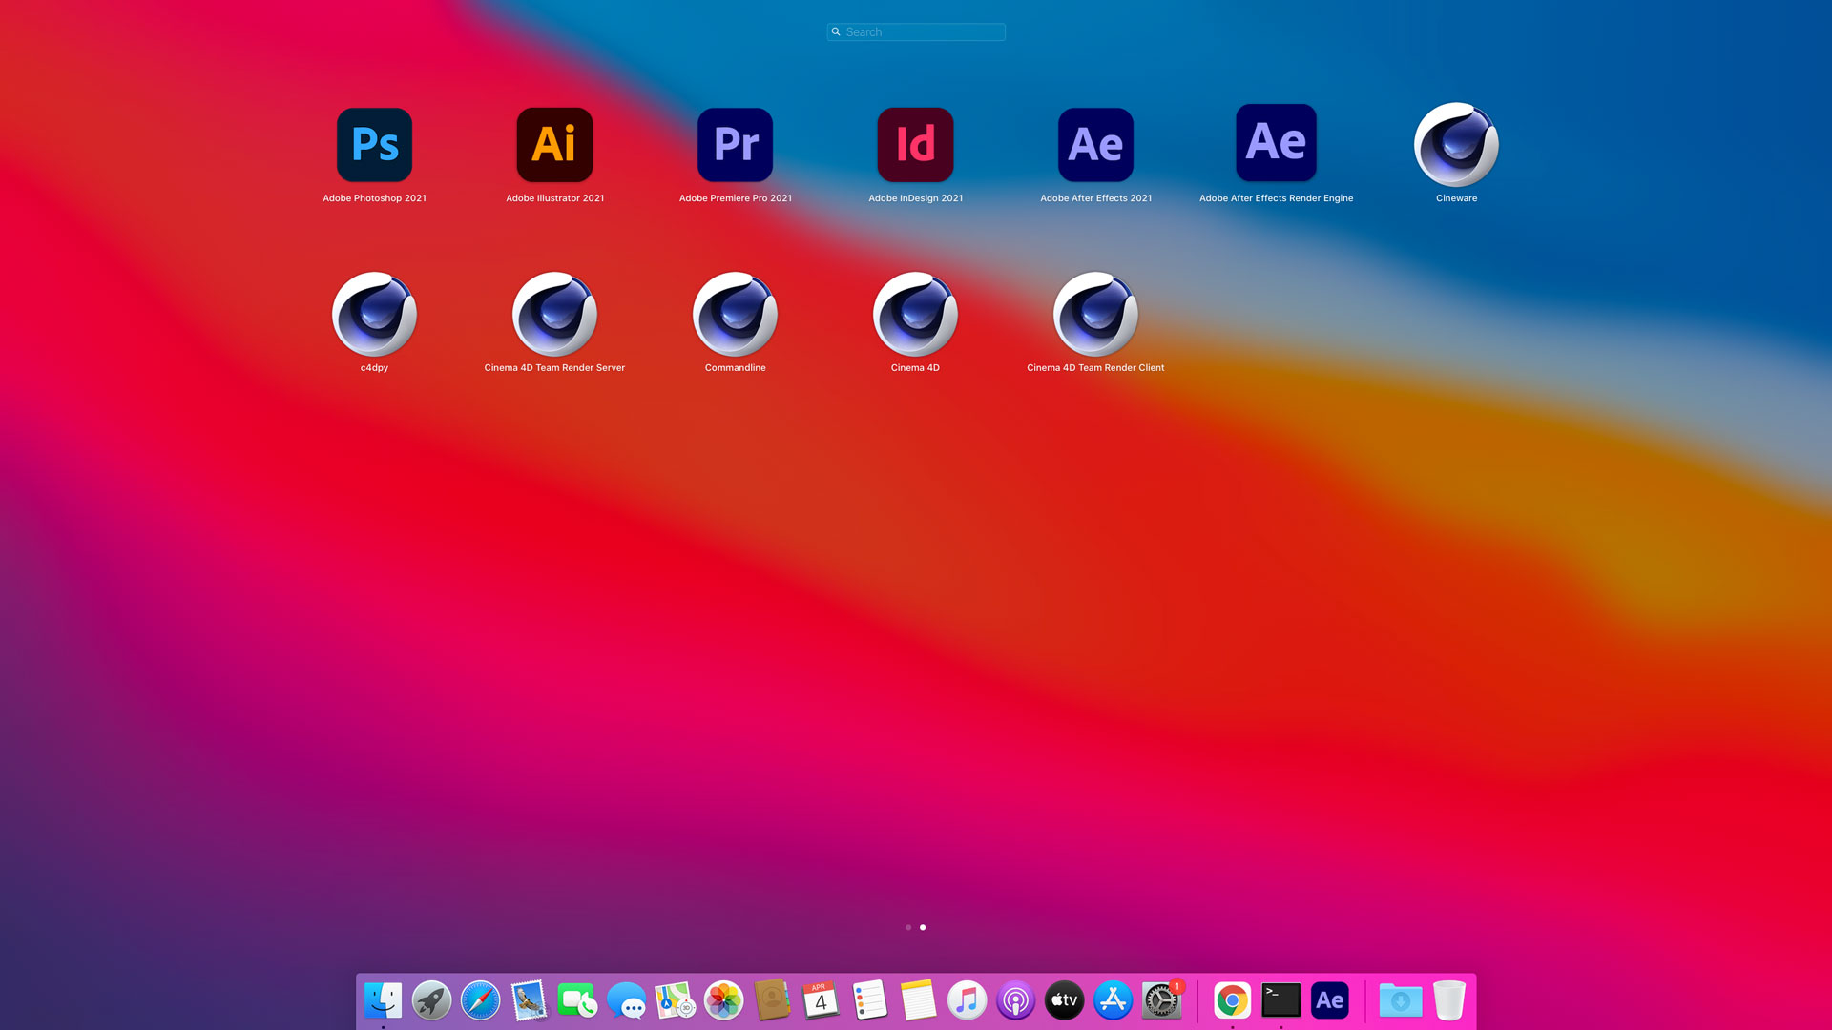Screen dimensions: 1832x1030
Task: Open App Store from the Dock
Action: 1113,1000
